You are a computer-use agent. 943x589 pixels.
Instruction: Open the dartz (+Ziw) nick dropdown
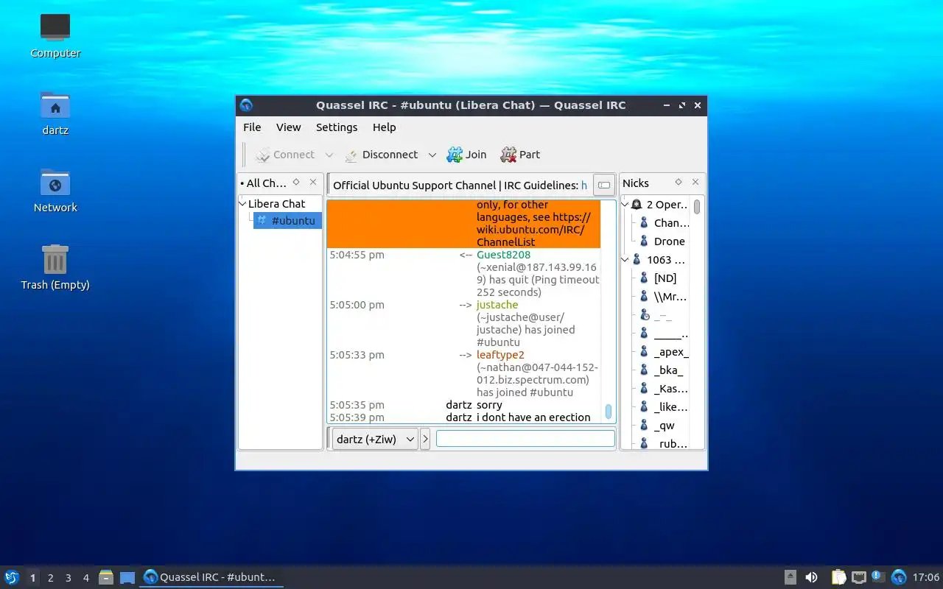[x=375, y=440]
